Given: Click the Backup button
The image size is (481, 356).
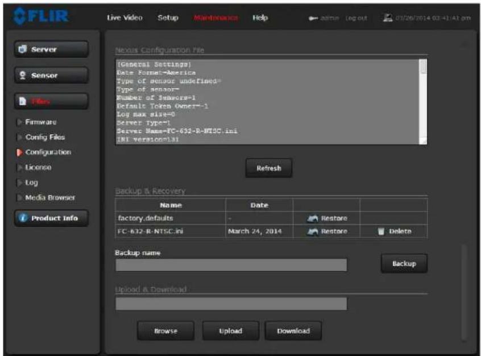Looking at the screenshot, I should click(x=404, y=264).
